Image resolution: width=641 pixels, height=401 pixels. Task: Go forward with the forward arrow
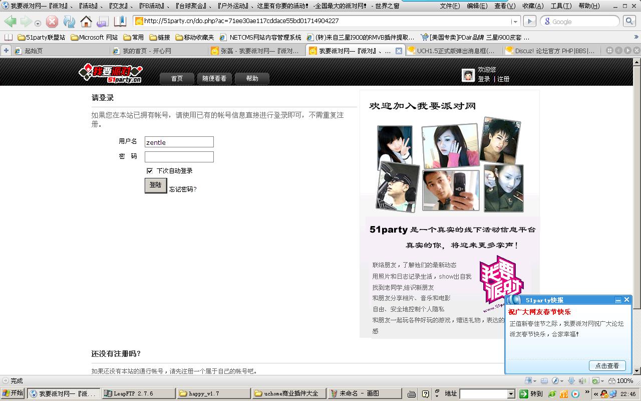click(x=26, y=22)
